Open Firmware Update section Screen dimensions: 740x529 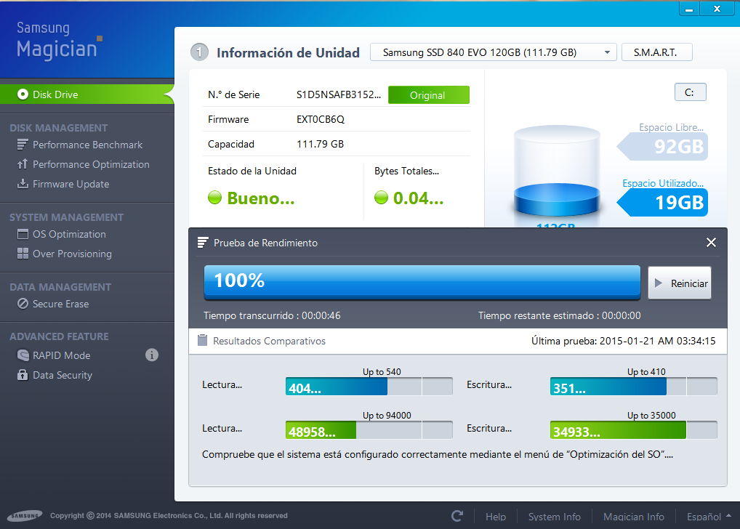pyautogui.click(x=71, y=184)
